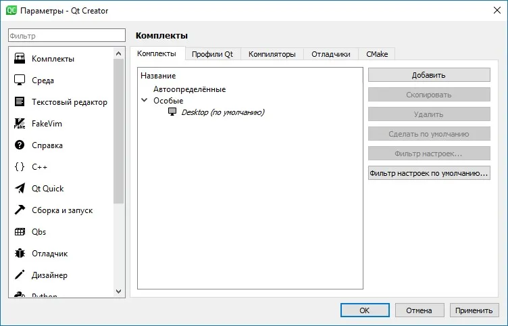The image size is (508, 326).
Task: Switch to the Профили Qt tab
Action: (x=212, y=54)
